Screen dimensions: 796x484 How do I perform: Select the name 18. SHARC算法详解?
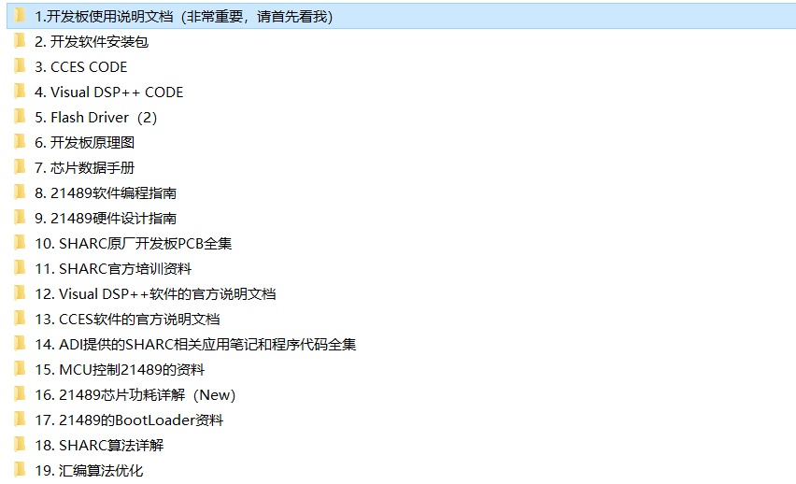(x=99, y=446)
